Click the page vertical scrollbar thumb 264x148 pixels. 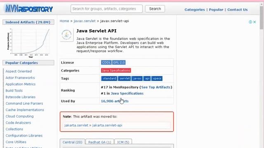(261, 18)
